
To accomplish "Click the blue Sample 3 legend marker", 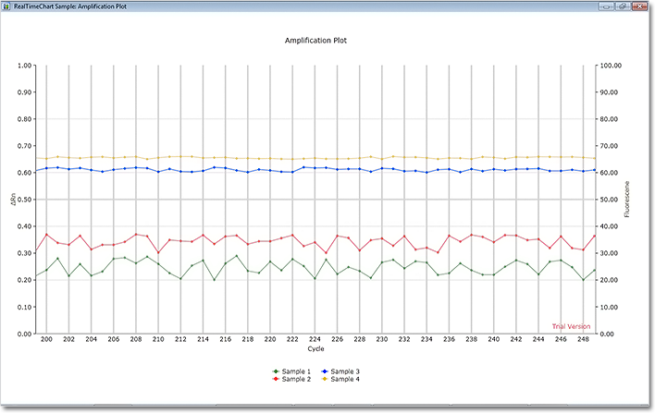I will [325, 371].
